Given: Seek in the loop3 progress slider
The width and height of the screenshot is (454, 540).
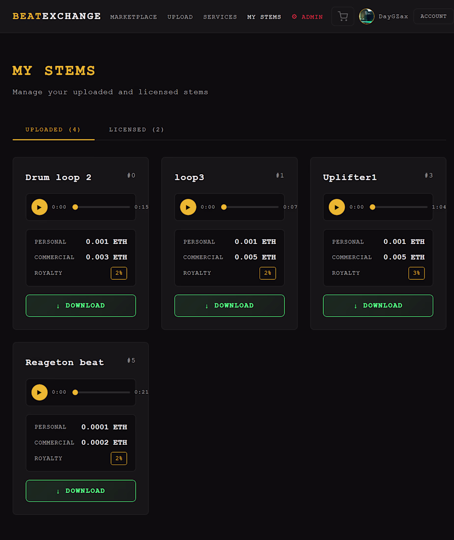Looking at the screenshot, I should [252, 207].
